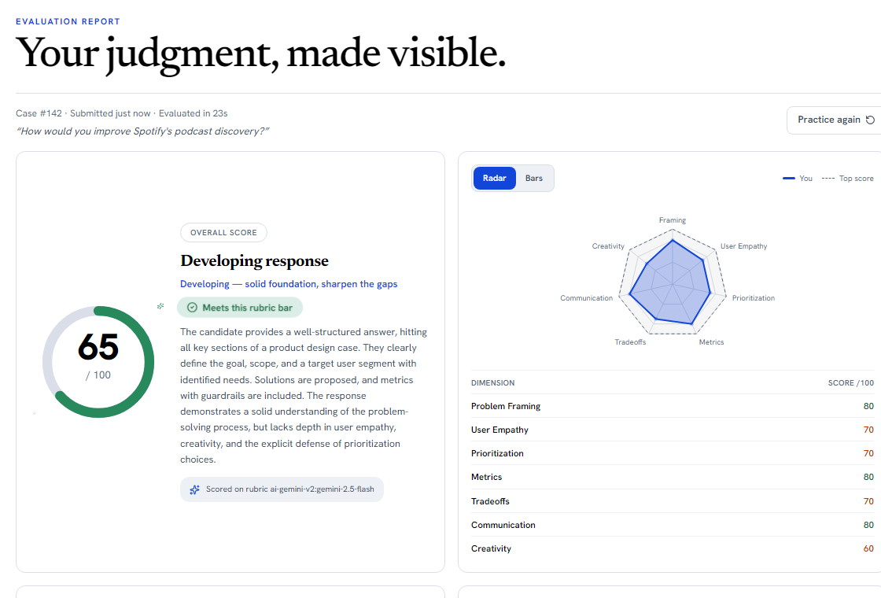Switch chart view to Bars

[x=534, y=178]
